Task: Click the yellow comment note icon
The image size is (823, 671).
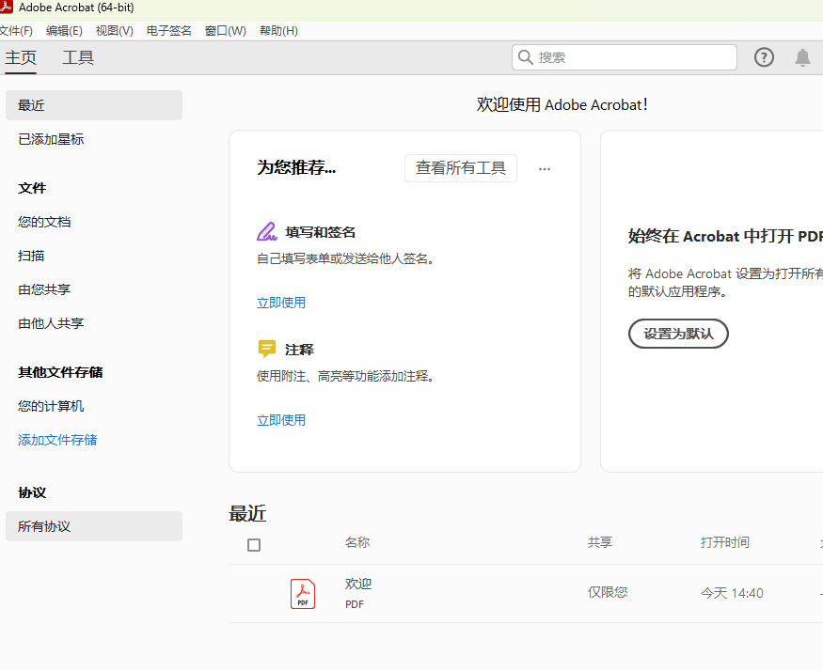Action: point(266,349)
